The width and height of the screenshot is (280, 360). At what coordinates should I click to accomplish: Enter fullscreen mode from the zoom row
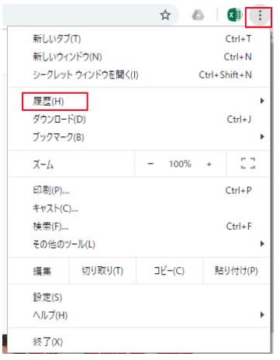tap(248, 164)
